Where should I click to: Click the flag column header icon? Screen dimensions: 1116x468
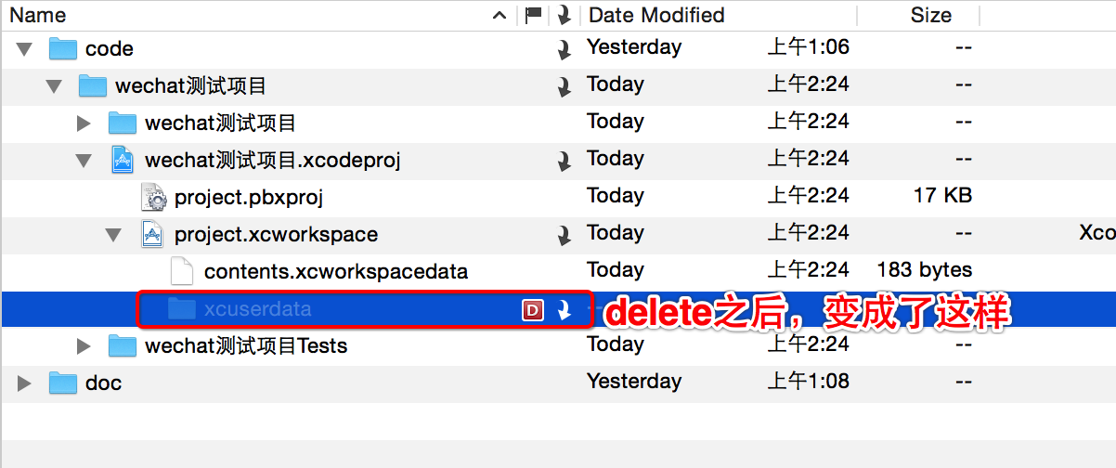(534, 15)
